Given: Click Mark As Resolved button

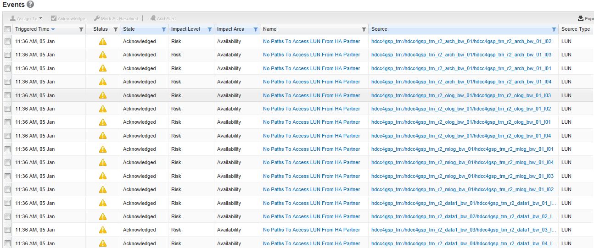Looking at the screenshot, I should (x=116, y=18).
